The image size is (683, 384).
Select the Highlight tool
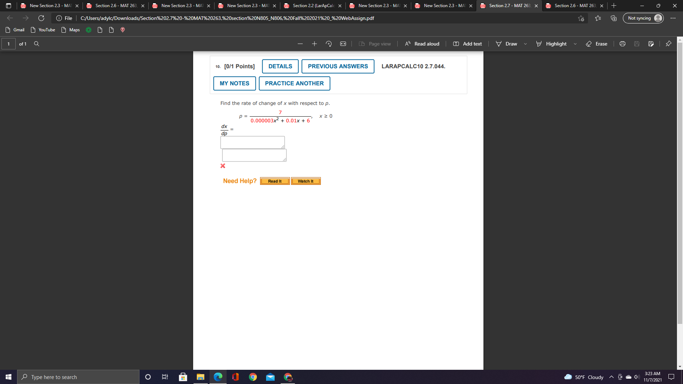(552, 44)
